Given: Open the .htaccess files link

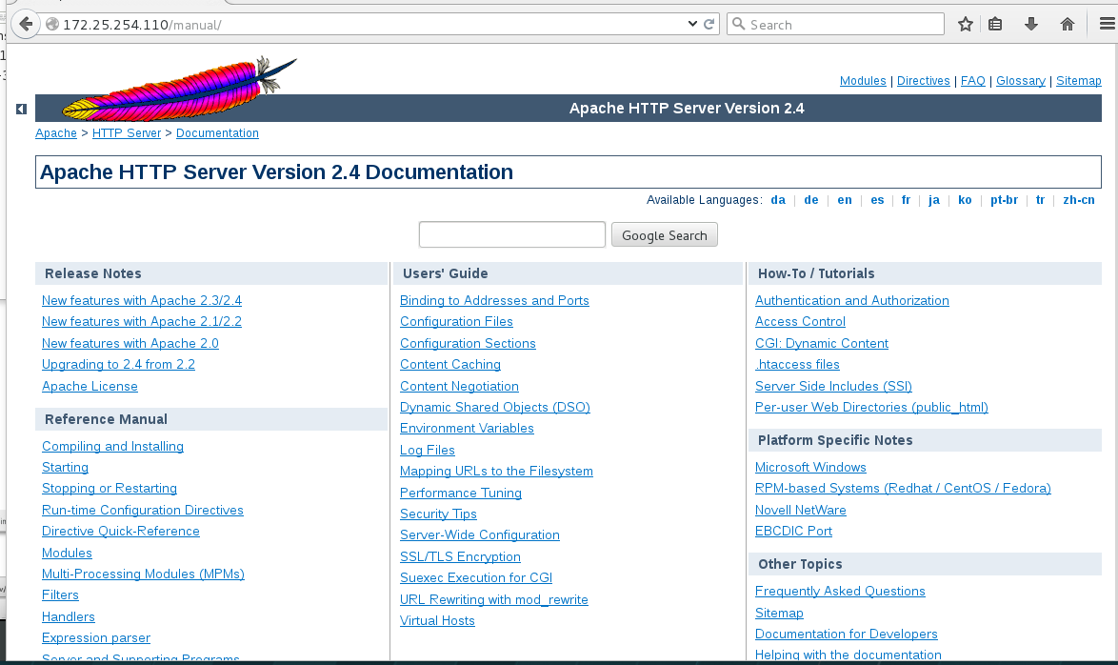Looking at the screenshot, I should tap(797, 365).
